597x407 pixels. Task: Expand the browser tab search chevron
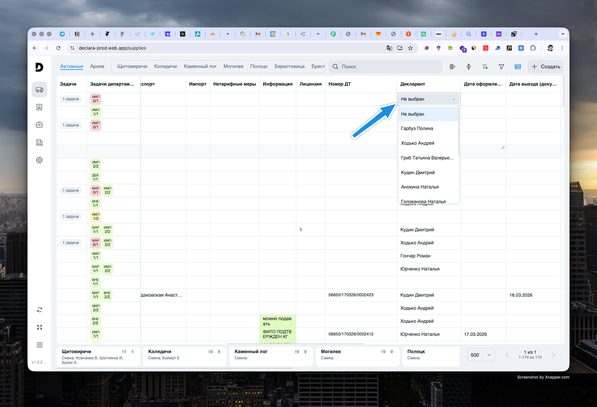click(x=563, y=34)
